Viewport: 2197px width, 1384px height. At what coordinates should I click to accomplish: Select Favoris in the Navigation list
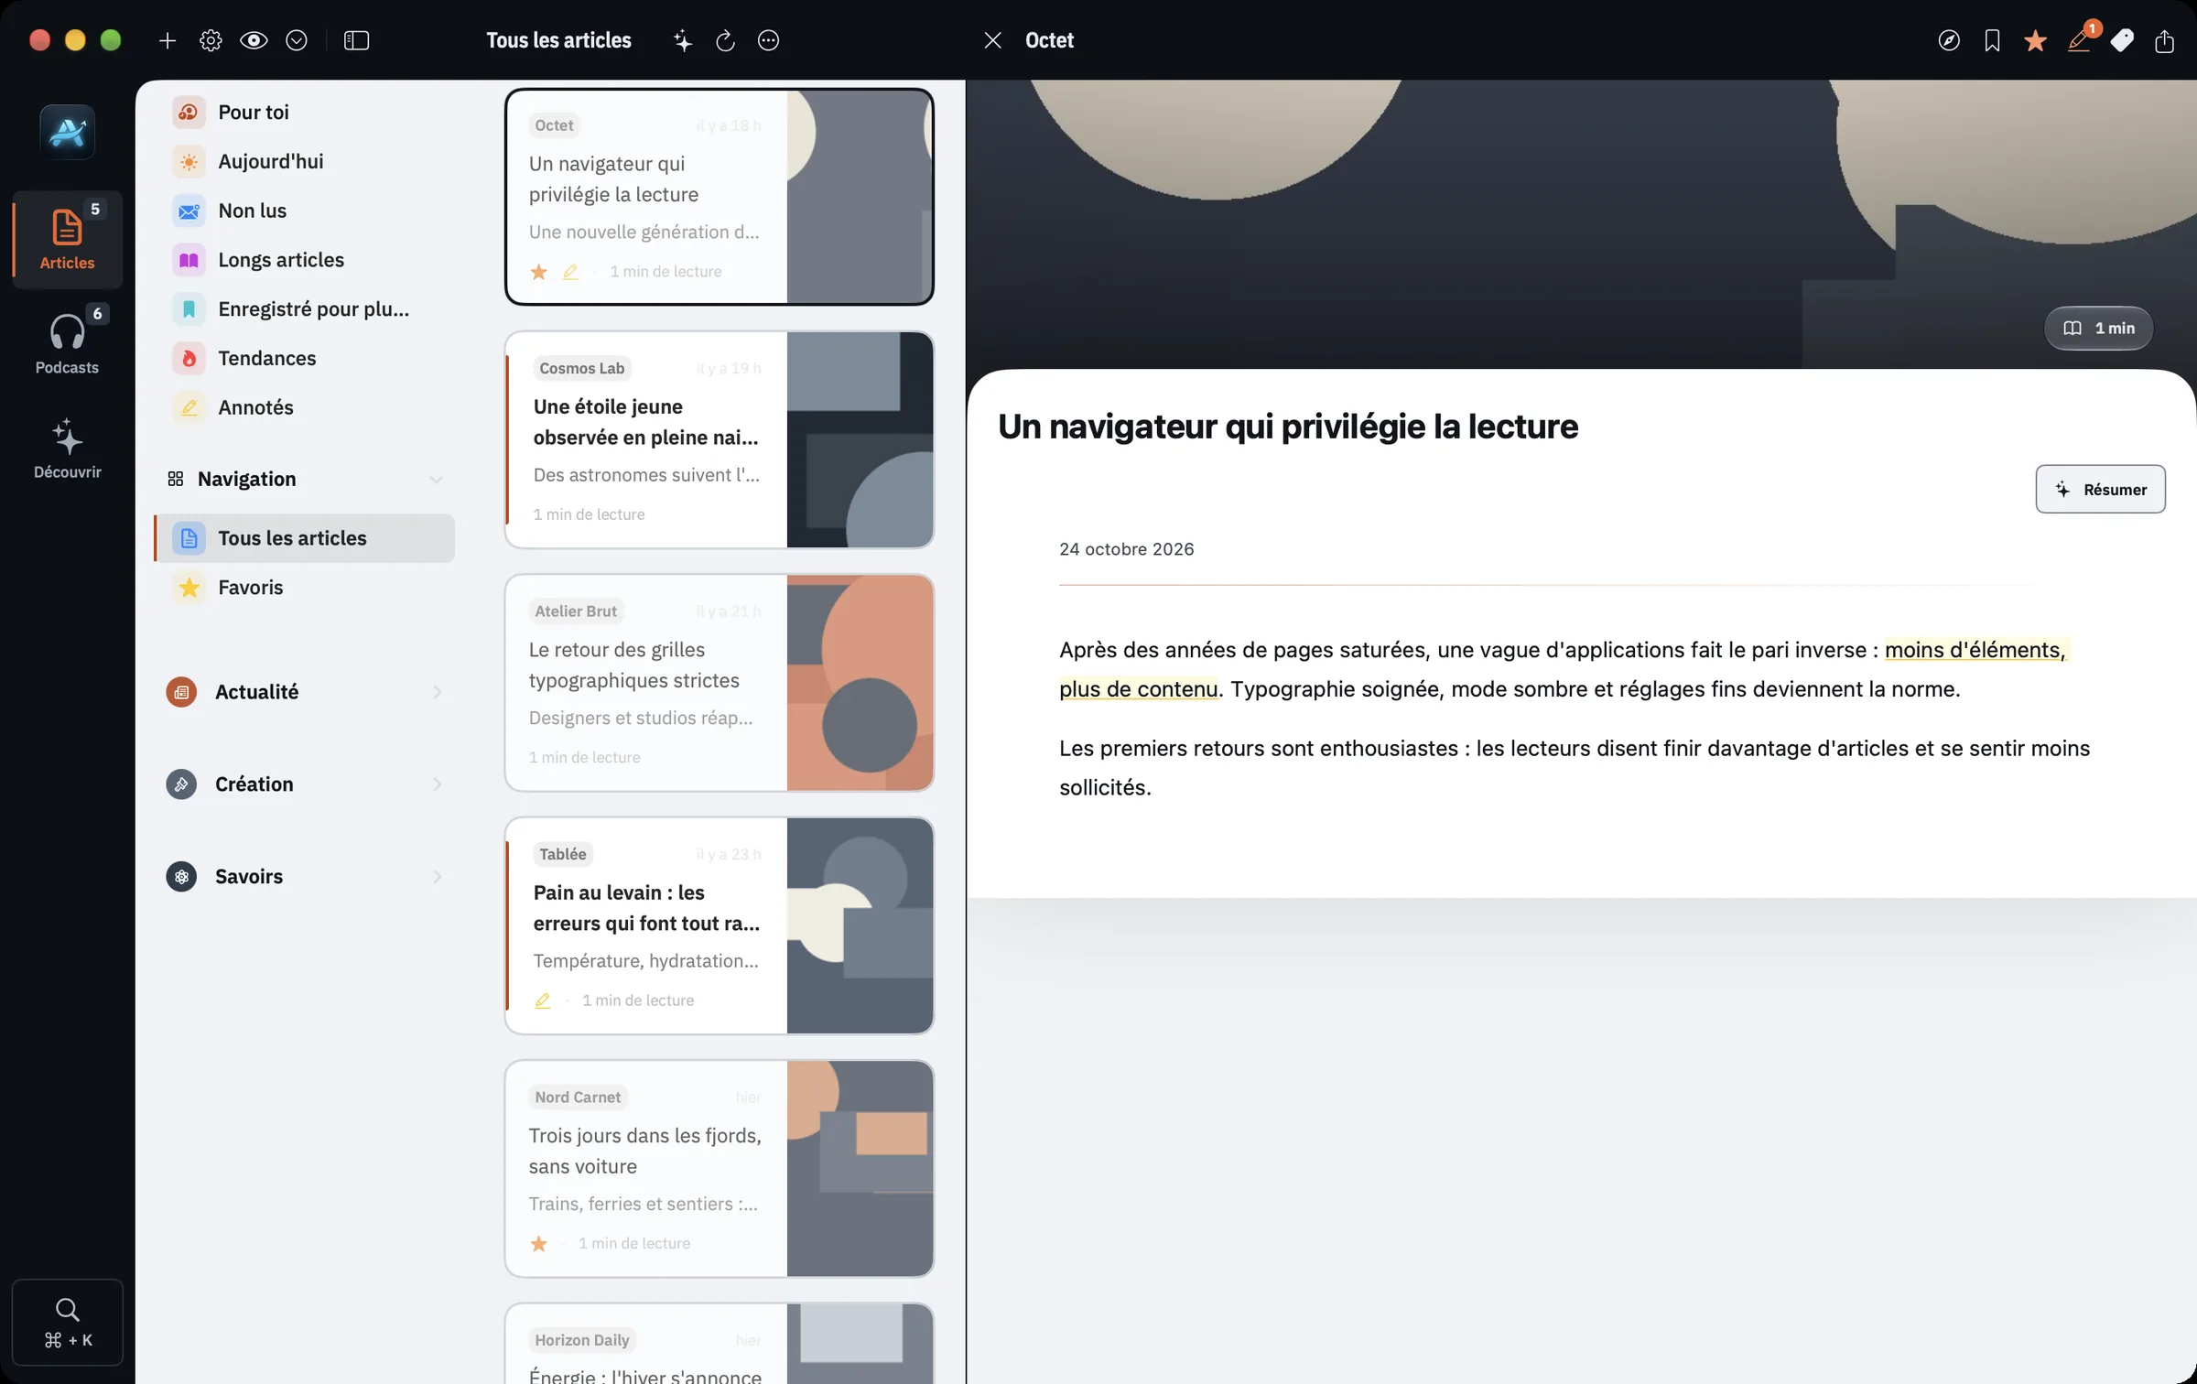click(304, 588)
